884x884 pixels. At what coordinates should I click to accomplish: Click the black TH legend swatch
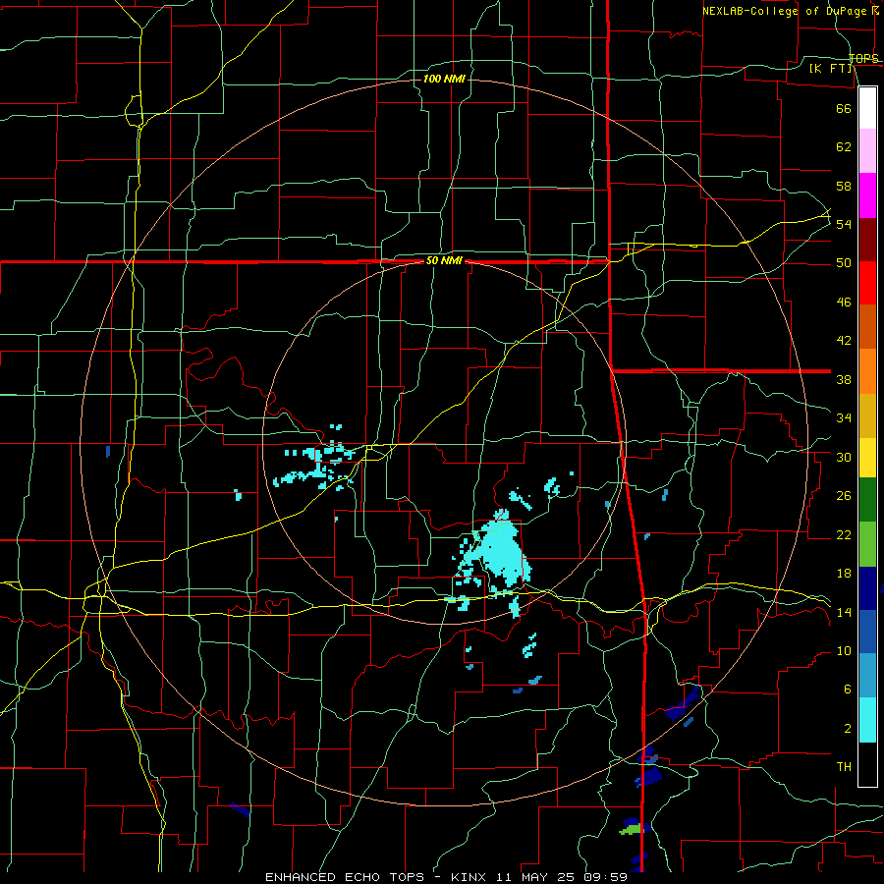pos(867,764)
